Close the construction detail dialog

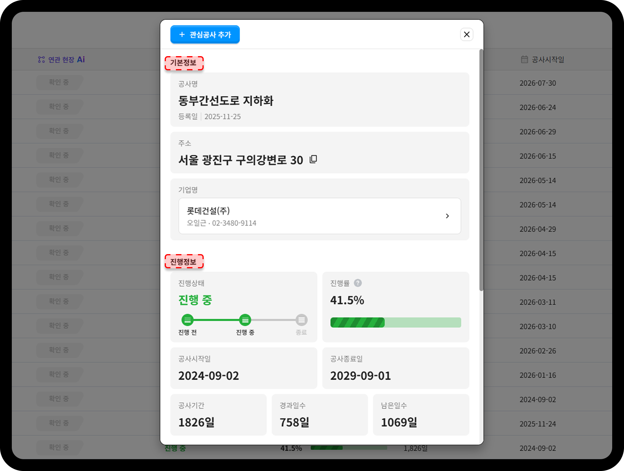[x=467, y=35]
